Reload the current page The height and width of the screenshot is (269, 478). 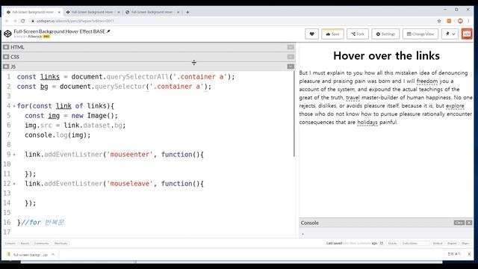(x=23, y=21)
